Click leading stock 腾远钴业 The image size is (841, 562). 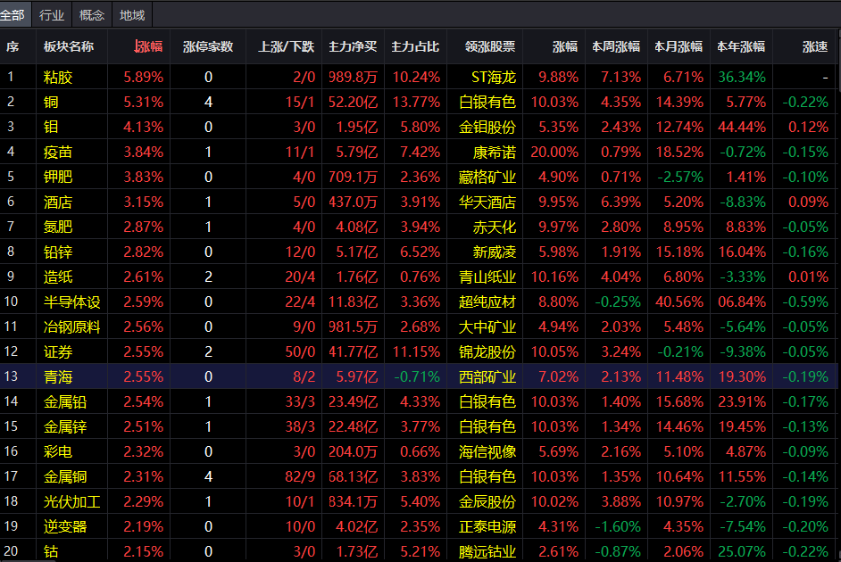point(487,552)
